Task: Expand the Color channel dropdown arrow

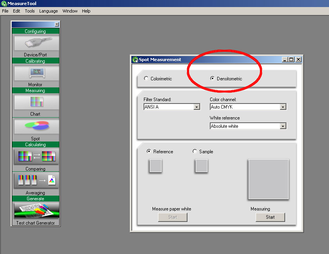Action: click(283, 107)
